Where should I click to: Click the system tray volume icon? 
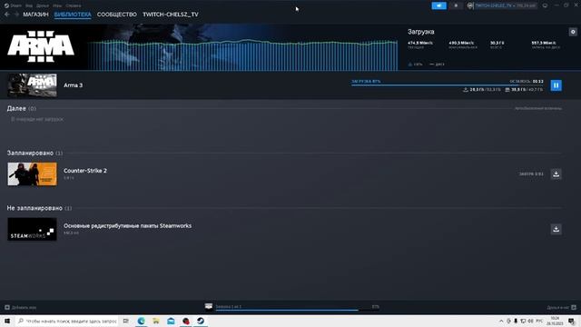(530, 321)
